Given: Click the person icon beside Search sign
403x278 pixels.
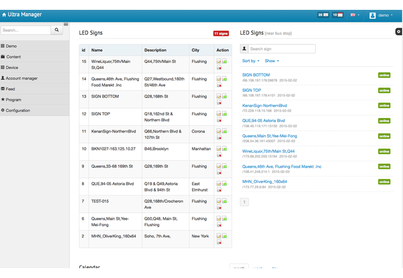Looking at the screenshot, I should click(x=244, y=49).
